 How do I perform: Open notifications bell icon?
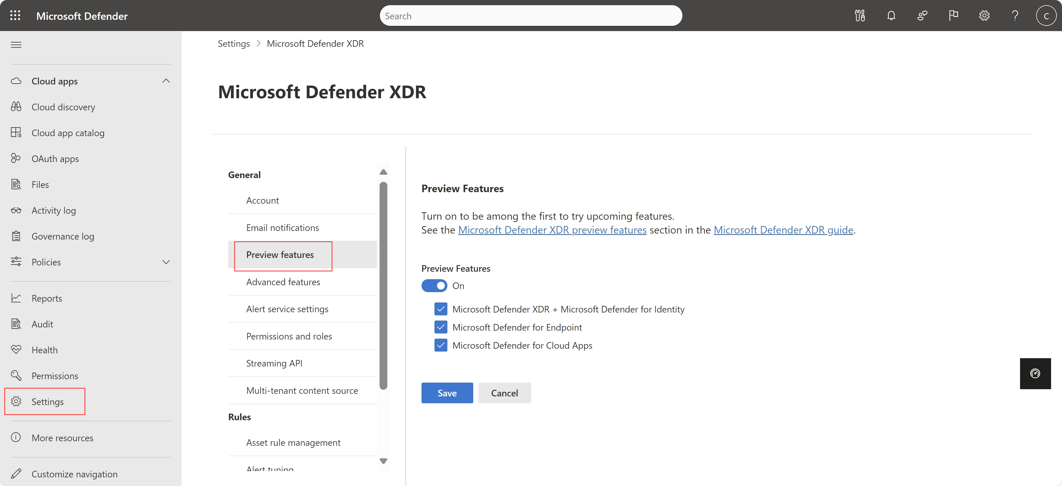coord(891,16)
